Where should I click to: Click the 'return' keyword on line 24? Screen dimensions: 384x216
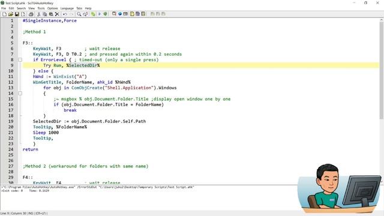tap(31, 149)
